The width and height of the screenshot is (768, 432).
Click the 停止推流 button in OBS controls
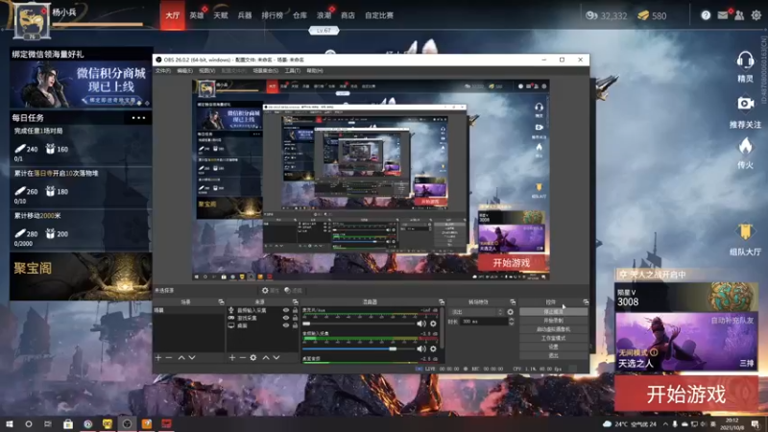pyautogui.click(x=554, y=312)
